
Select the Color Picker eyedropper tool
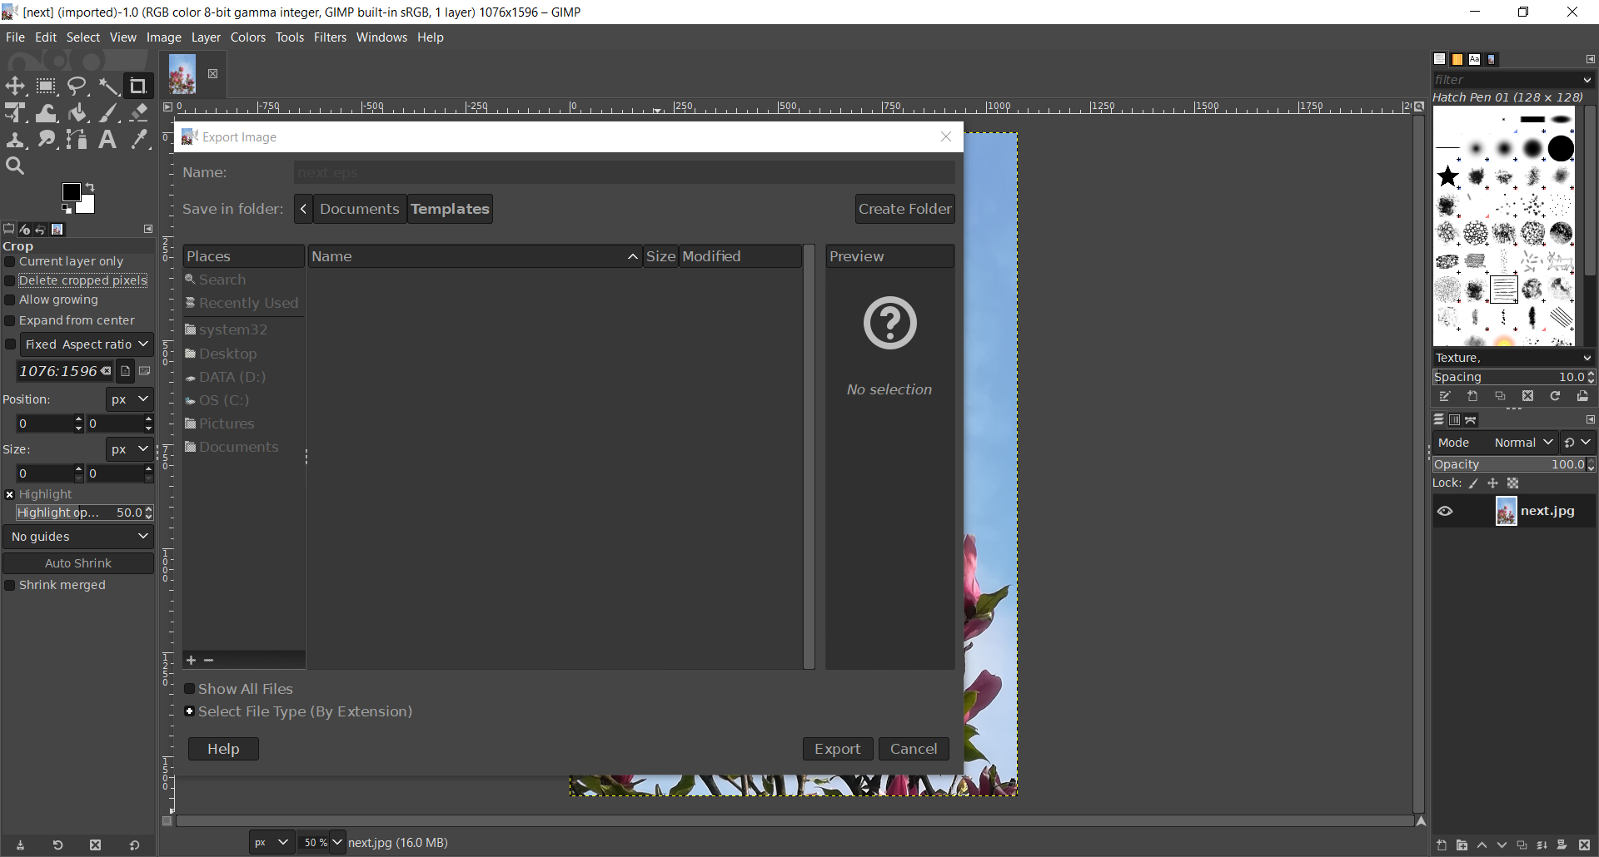click(139, 140)
